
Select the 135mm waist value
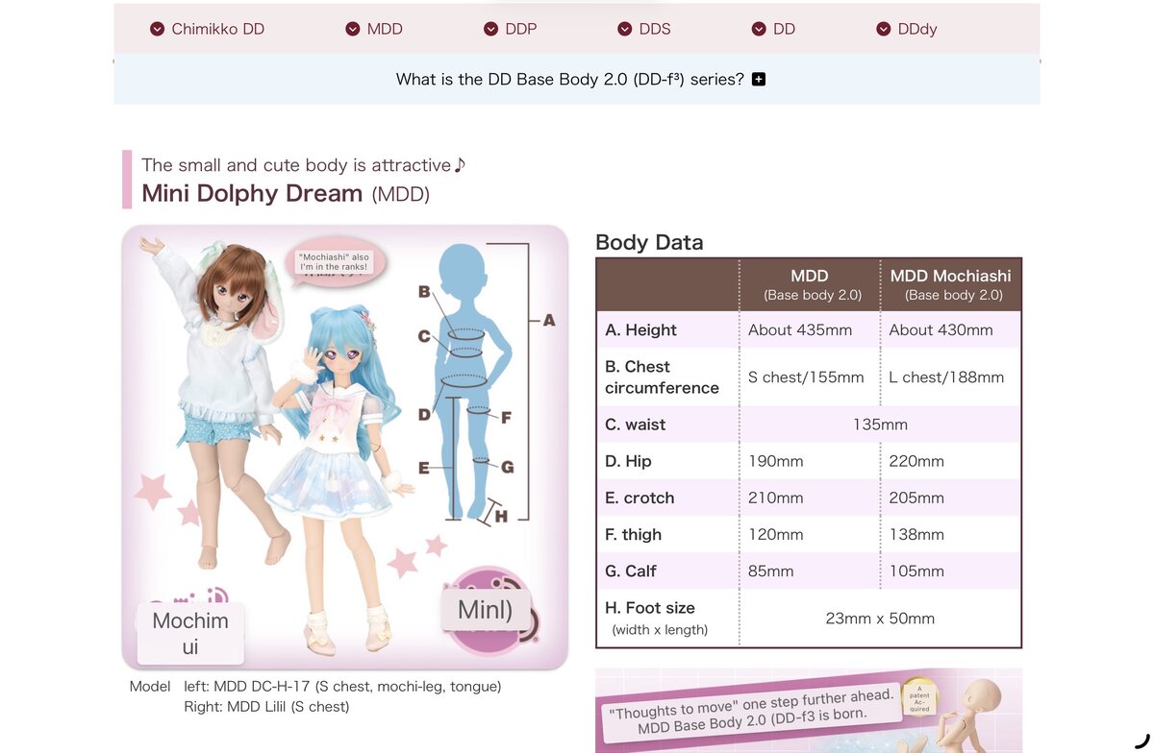point(880,425)
